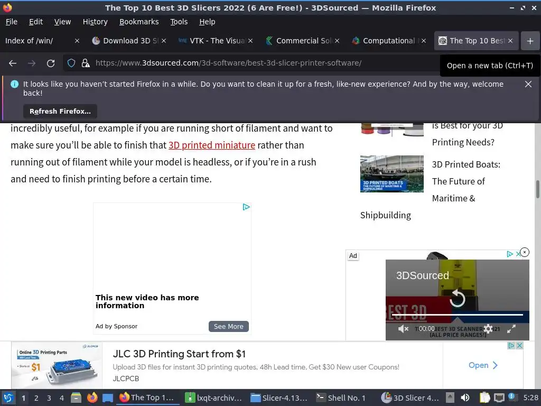
Task: Click the AdChoices icon in the sponsor video ad
Action: pyautogui.click(x=246, y=207)
